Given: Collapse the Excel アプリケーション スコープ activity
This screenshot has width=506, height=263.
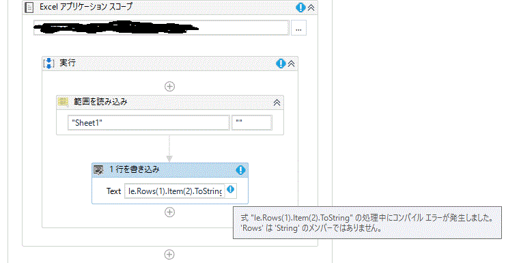Looking at the screenshot, I should coord(311,8).
